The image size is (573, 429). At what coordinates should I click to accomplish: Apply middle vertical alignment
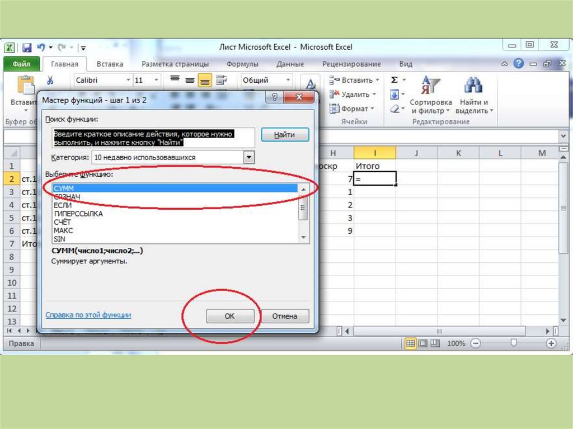pyautogui.click(x=190, y=80)
